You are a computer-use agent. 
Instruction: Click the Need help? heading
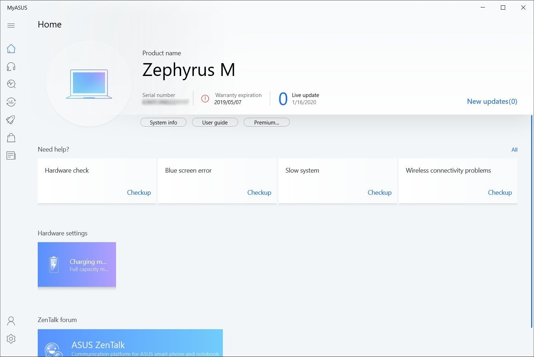53,149
